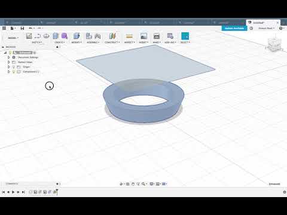Click the timeline settings gear
Viewport: 287px width, 215px height.
click(x=285, y=192)
